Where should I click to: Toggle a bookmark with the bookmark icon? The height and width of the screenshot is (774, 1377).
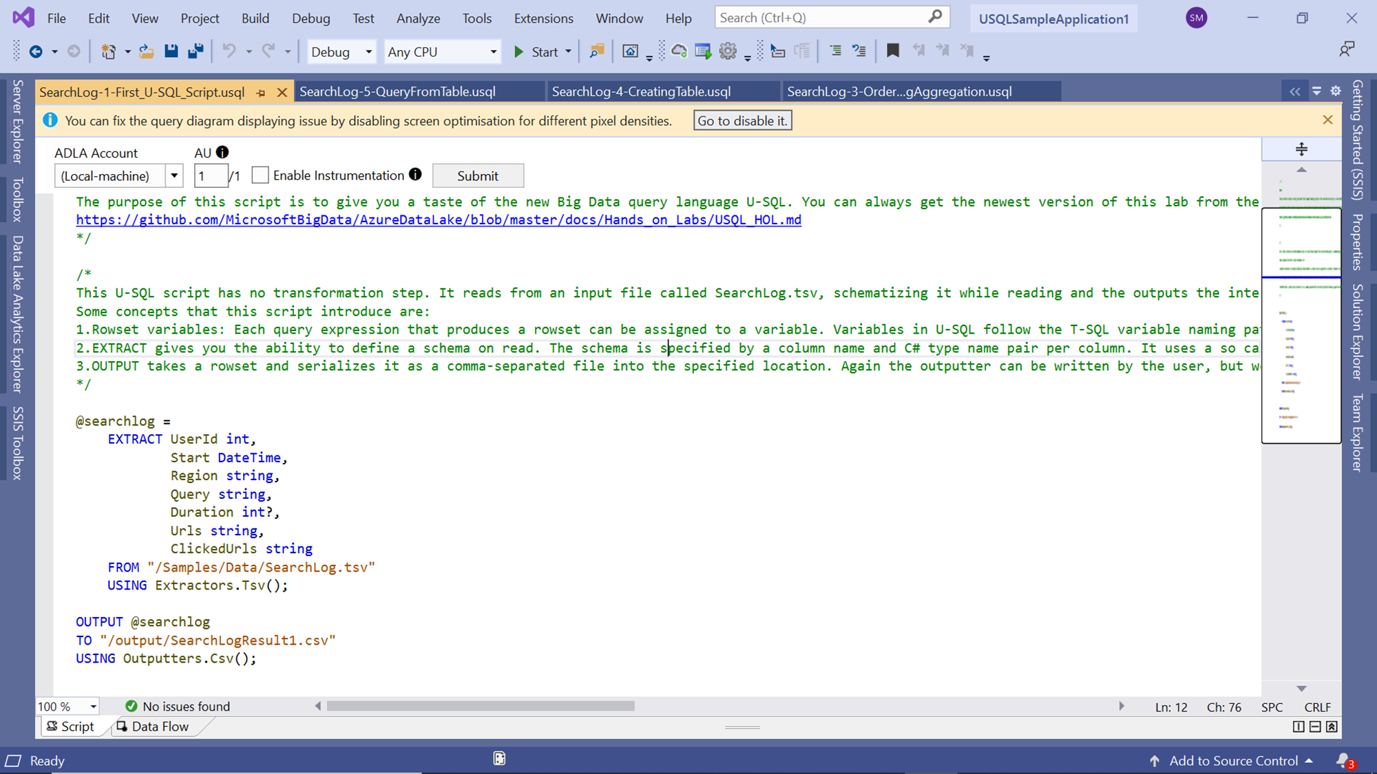coord(892,51)
